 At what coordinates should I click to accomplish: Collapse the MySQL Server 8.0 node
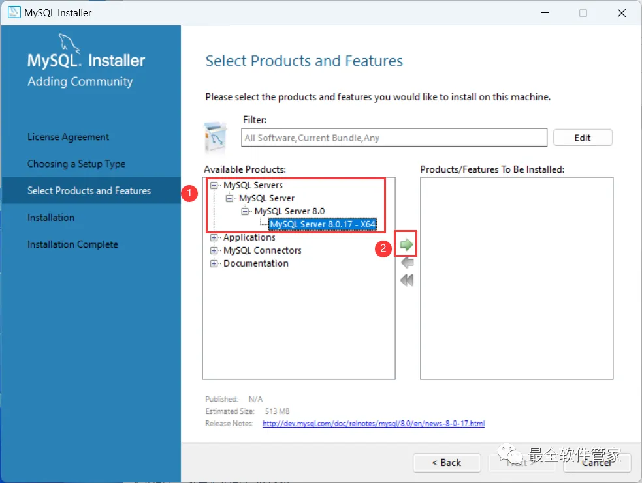[x=245, y=212]
